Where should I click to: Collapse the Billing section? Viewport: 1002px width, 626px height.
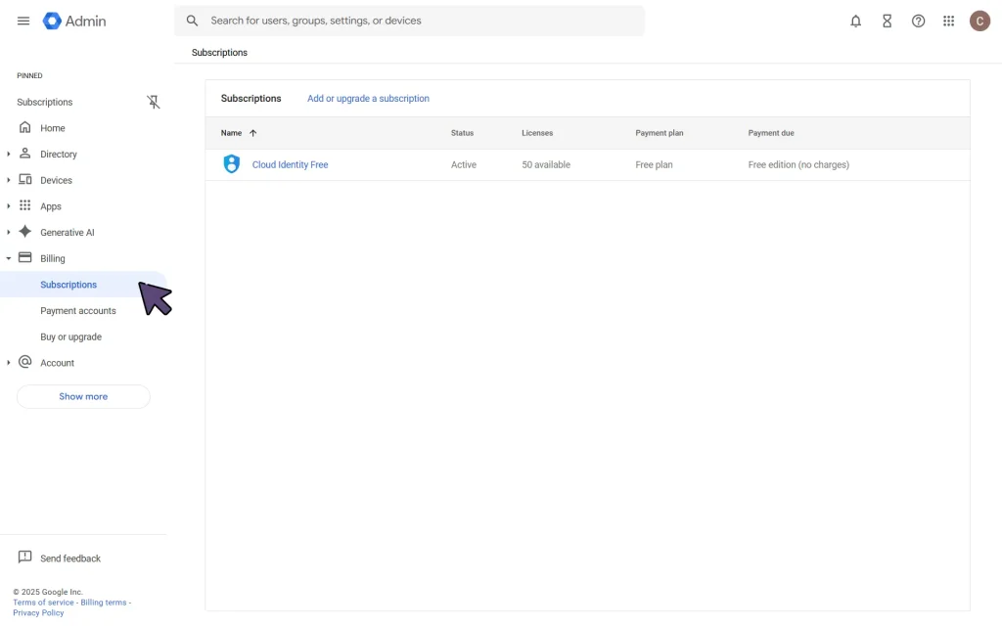(8, 258)
